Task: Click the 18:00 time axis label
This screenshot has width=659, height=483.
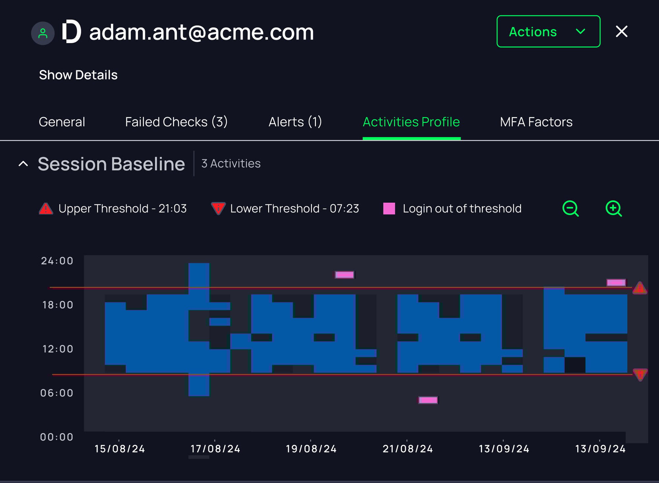Action: pos(58,305)
